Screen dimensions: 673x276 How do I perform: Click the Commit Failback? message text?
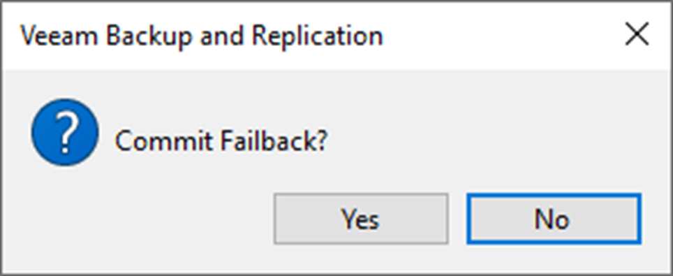[221, 141]
